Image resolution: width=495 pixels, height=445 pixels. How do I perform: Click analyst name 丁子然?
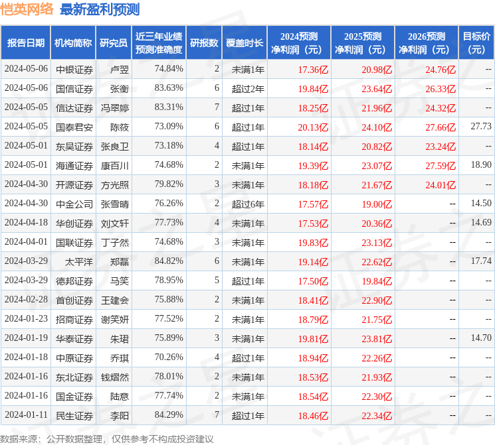point(114,243)
